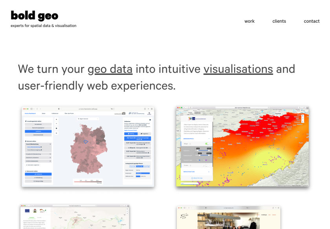Image resolution: width=330 pixels, height=229 pixels.
Task: Follow the underlined "geo data" link
Action: coord(110,69)
